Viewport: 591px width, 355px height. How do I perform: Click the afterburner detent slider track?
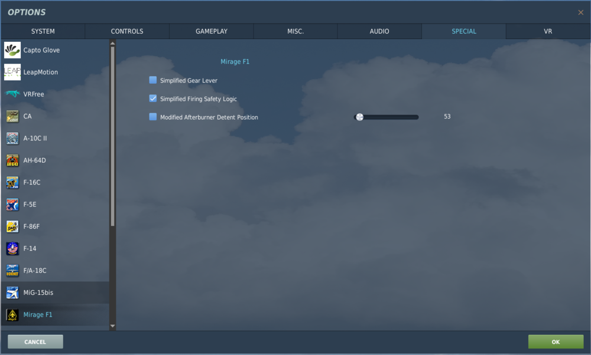tap(387, 117)
